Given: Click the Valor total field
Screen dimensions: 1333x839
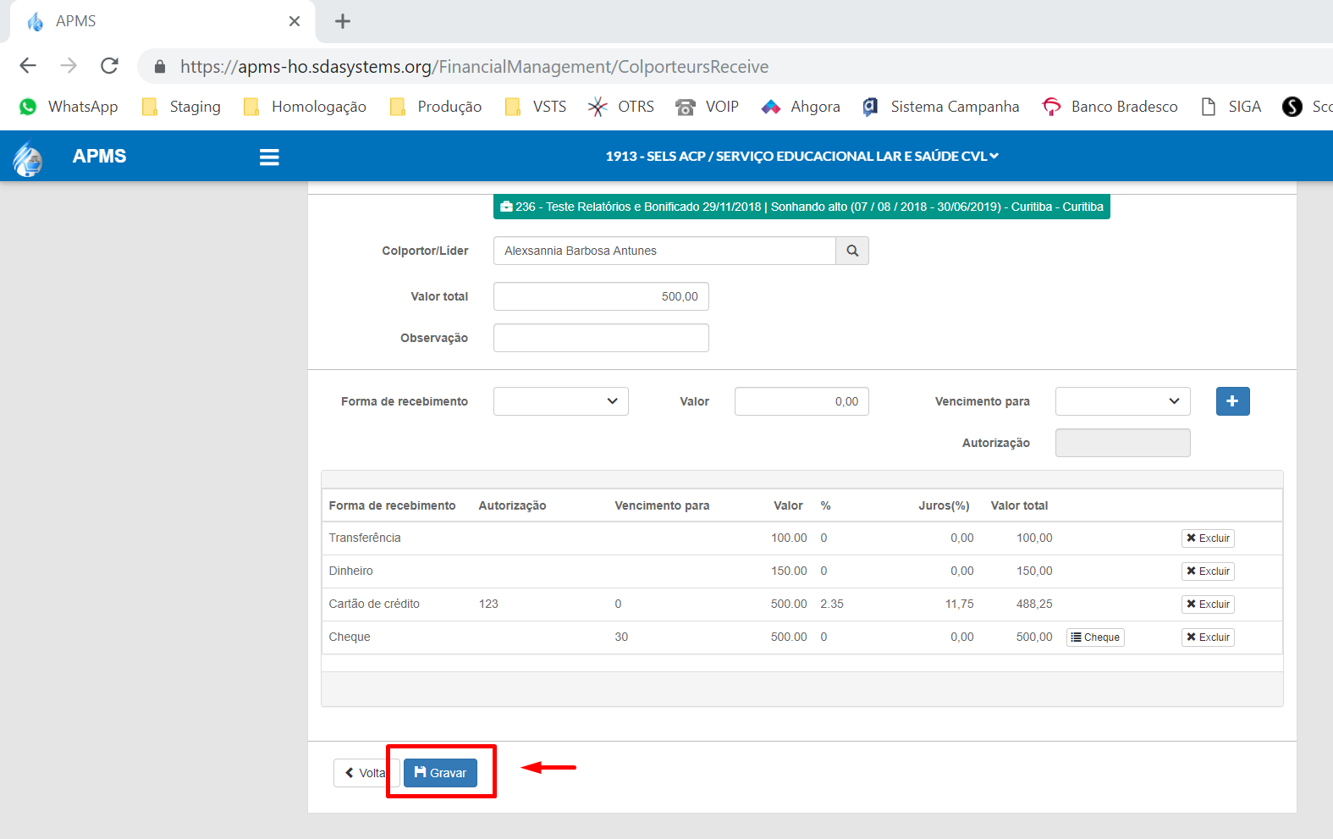Looking at the screenshot, I should [601, 296].
